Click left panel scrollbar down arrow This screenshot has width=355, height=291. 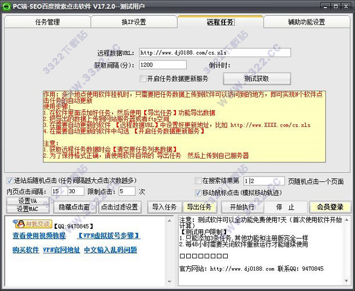pyautogui.click(x=169, y=282)
